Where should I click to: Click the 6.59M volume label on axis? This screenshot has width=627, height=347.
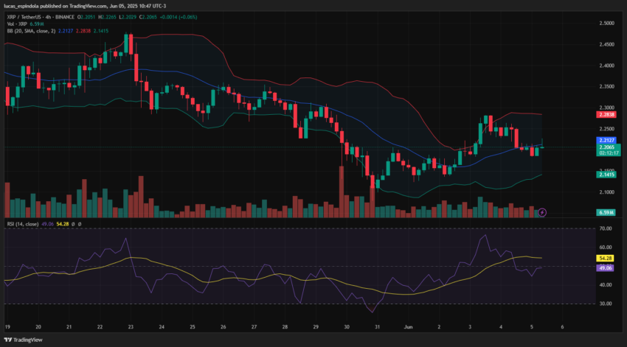606,212
